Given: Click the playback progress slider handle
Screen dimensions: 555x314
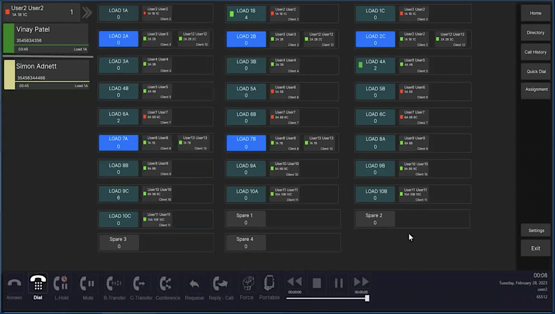Looking at the screenshot, I should [367, 298].
